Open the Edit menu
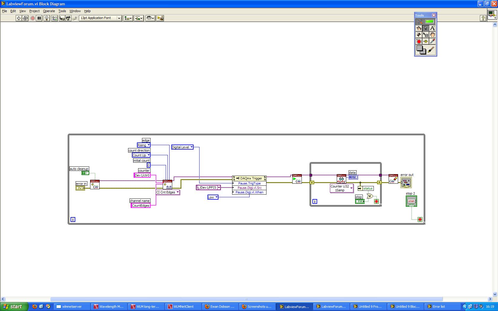498x311 pixels. click(x=13, y=11)
